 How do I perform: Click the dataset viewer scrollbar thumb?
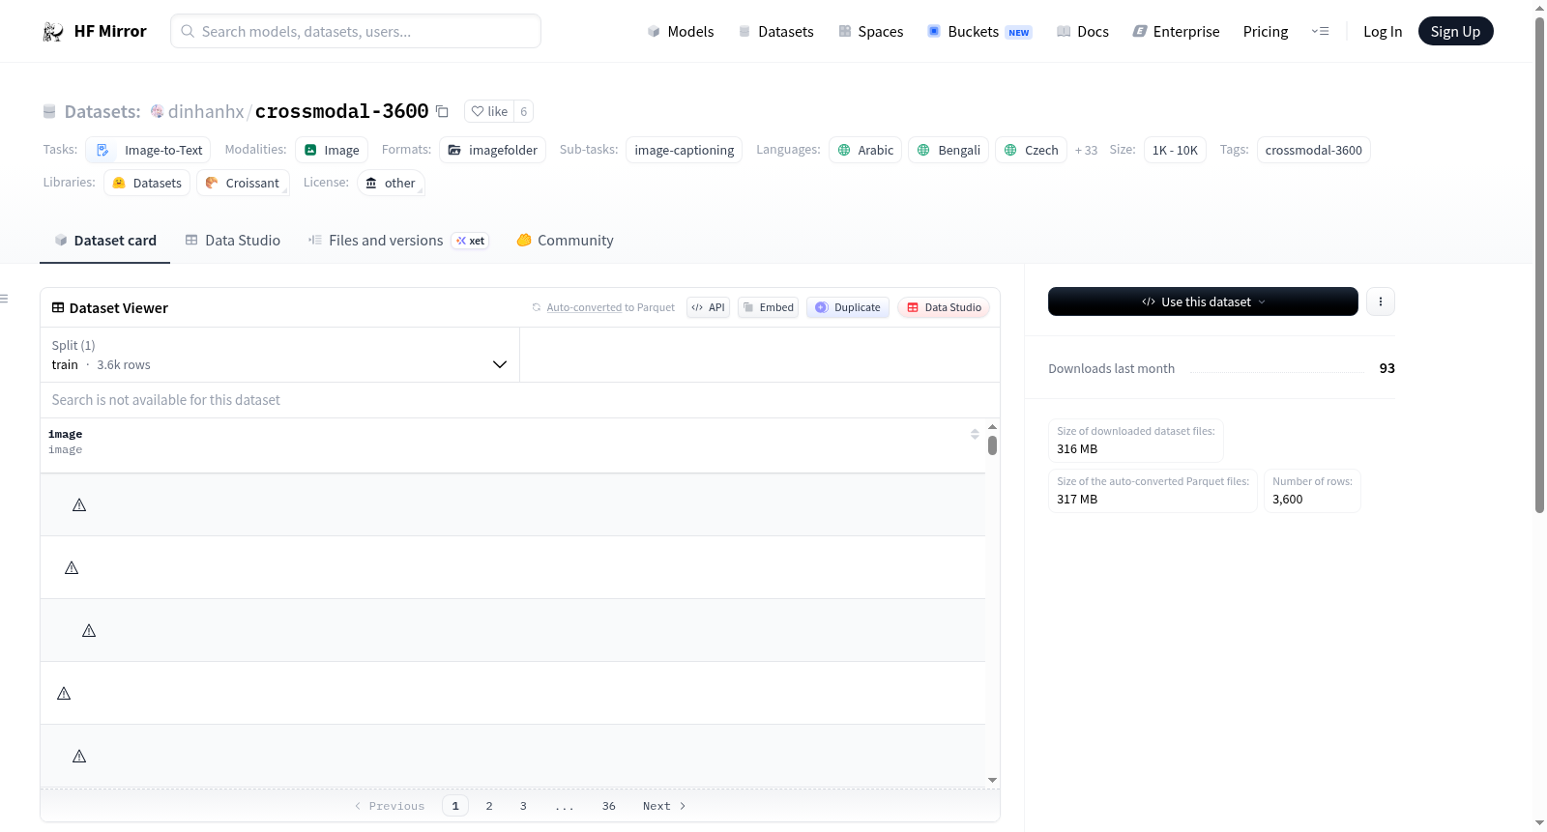pos(992,445)
